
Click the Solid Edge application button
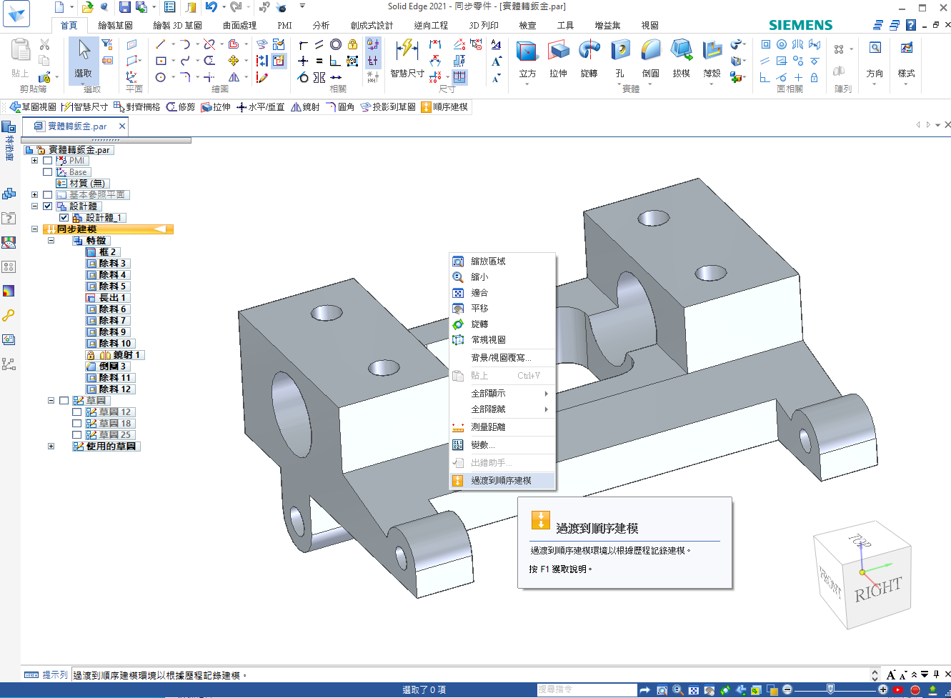[x=16, y=14]
